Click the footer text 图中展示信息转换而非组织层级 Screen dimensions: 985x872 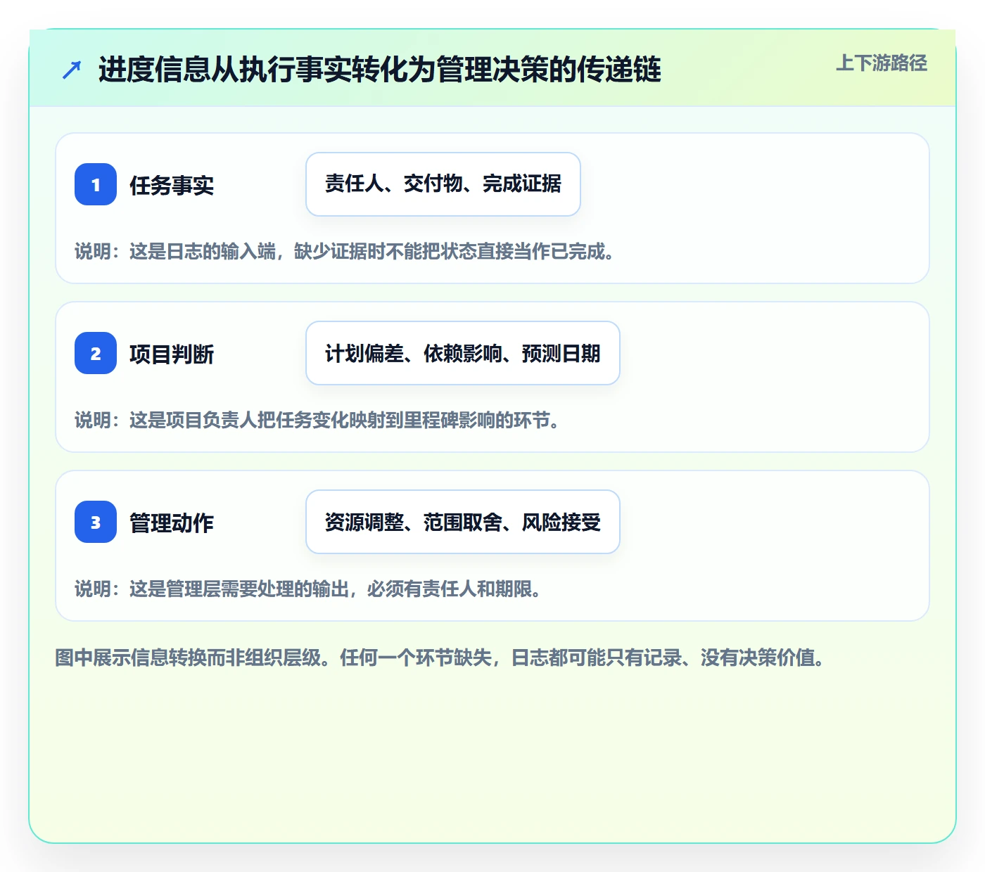click(x=440, y=658)
